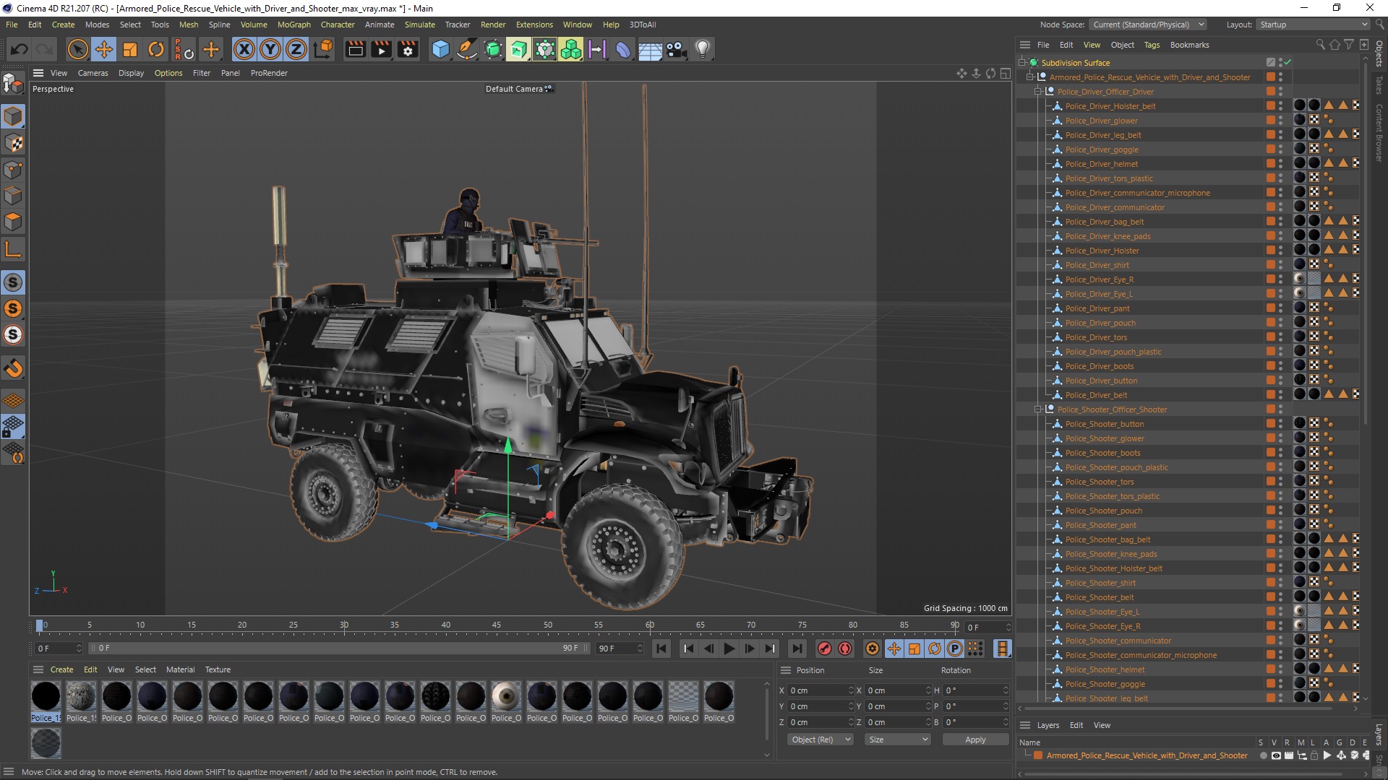The image size is (1388, 780).
Task: Select Police_Shooter_knee_pads in object tree
Action: coord(1110,554)
